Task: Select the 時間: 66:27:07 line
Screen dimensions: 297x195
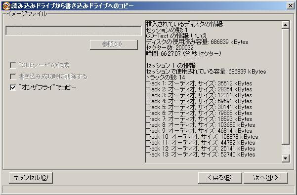Action: (x=183, y=54)
